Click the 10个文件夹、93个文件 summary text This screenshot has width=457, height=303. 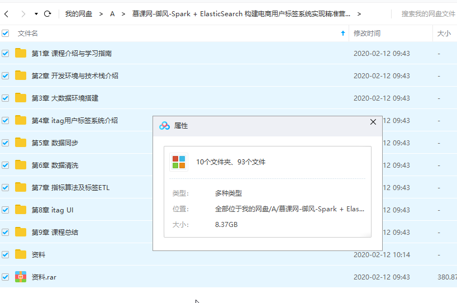pos(231,162)
